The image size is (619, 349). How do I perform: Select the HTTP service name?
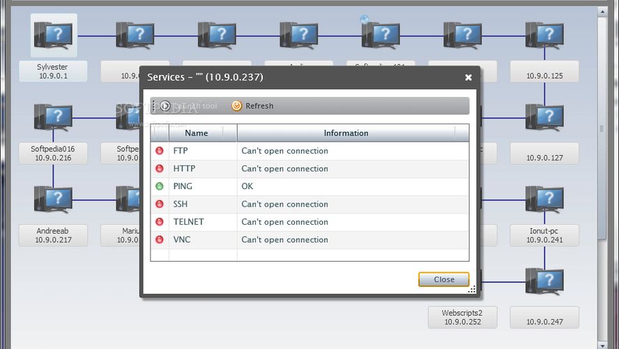184,168
